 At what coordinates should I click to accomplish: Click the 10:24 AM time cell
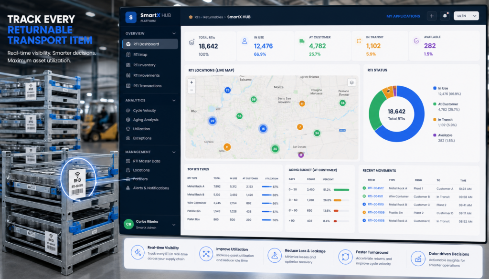465,189
